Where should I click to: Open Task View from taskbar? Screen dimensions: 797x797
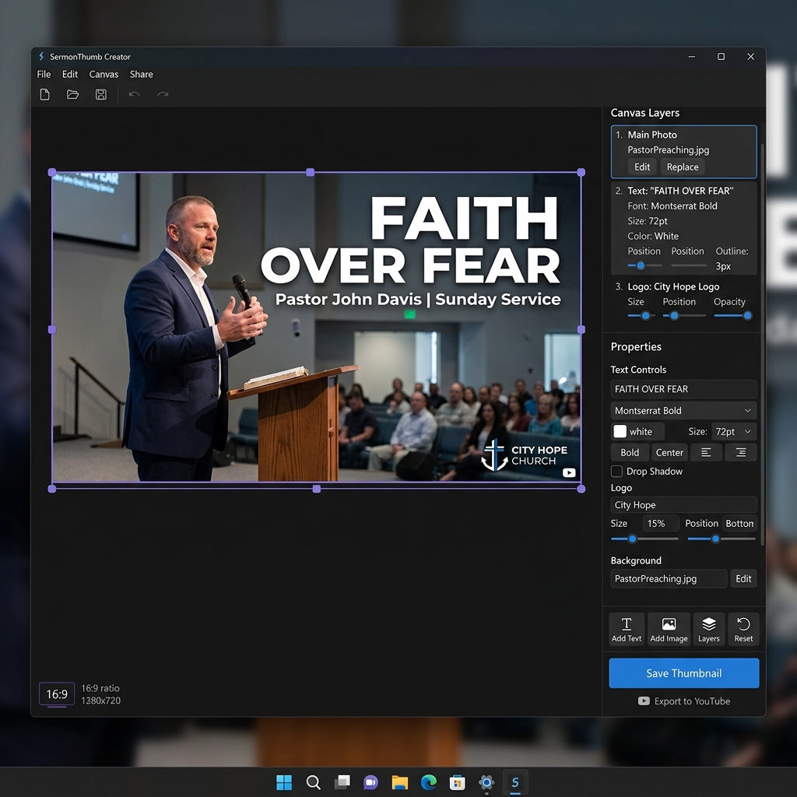tap(342, 781)
